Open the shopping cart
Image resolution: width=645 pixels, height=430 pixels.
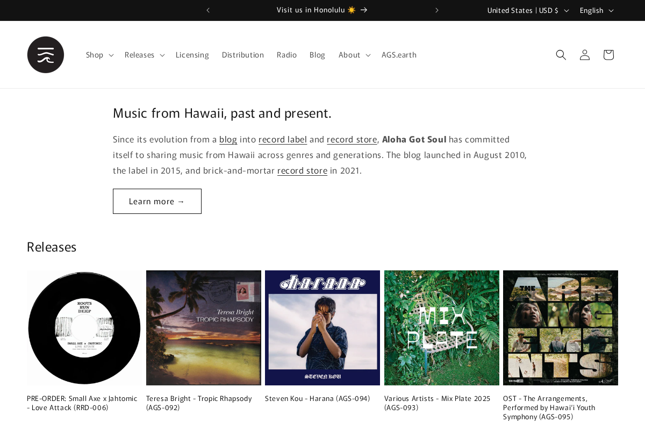[x=607, y=54]
